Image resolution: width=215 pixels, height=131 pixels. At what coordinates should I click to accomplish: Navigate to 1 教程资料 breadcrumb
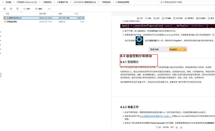[x=106, y=2]
